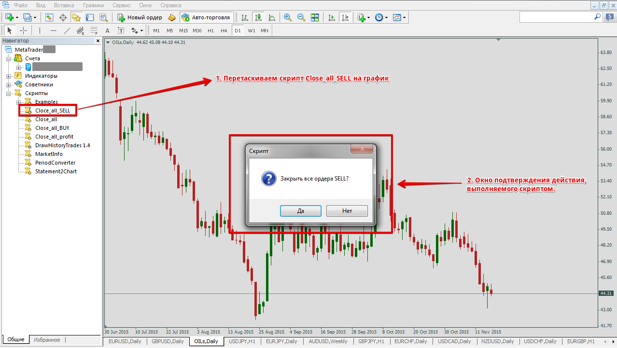Select the equidistant channel tool
This screenshot has width=617, height=348.
80,30
